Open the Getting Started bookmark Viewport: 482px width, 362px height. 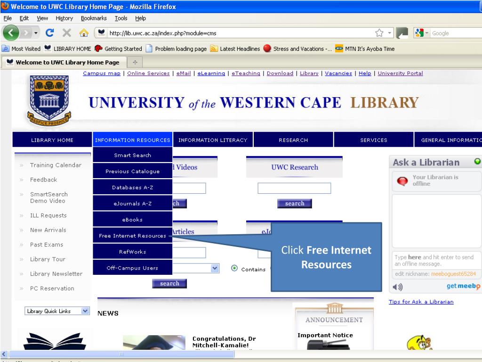(x=118, y=49)
